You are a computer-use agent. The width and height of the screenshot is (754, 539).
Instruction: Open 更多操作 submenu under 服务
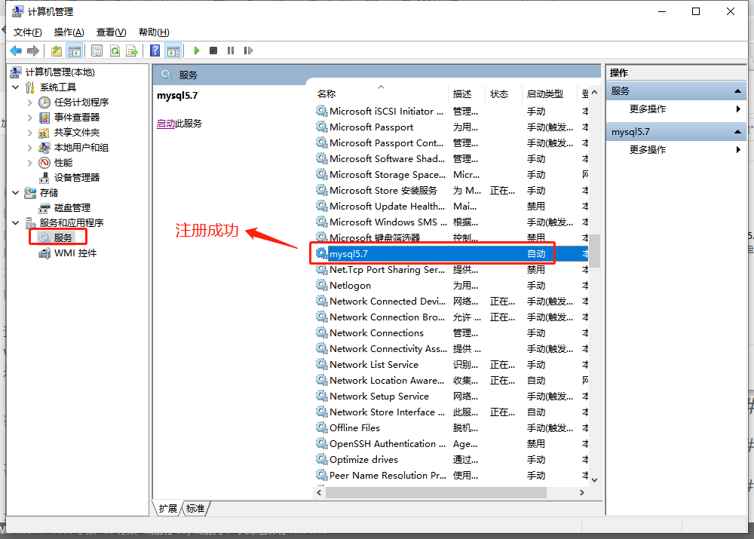676,109
